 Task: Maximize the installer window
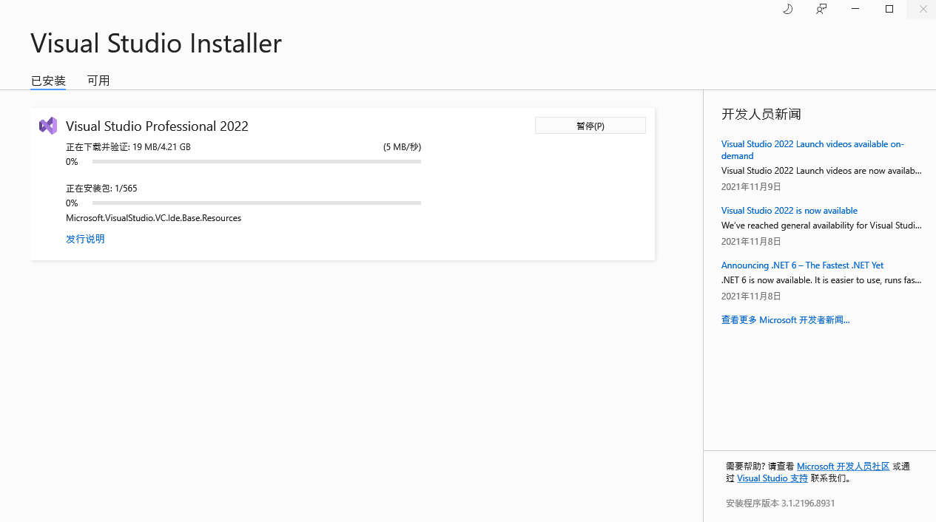(x=889, y=9)
